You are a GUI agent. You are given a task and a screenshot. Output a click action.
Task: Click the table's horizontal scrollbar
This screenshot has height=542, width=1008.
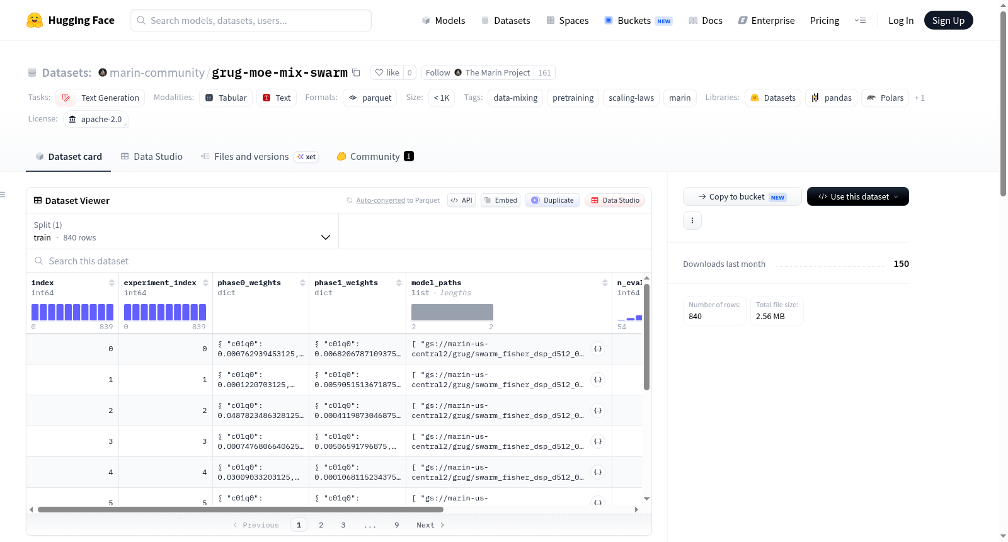tap(241, 509)
